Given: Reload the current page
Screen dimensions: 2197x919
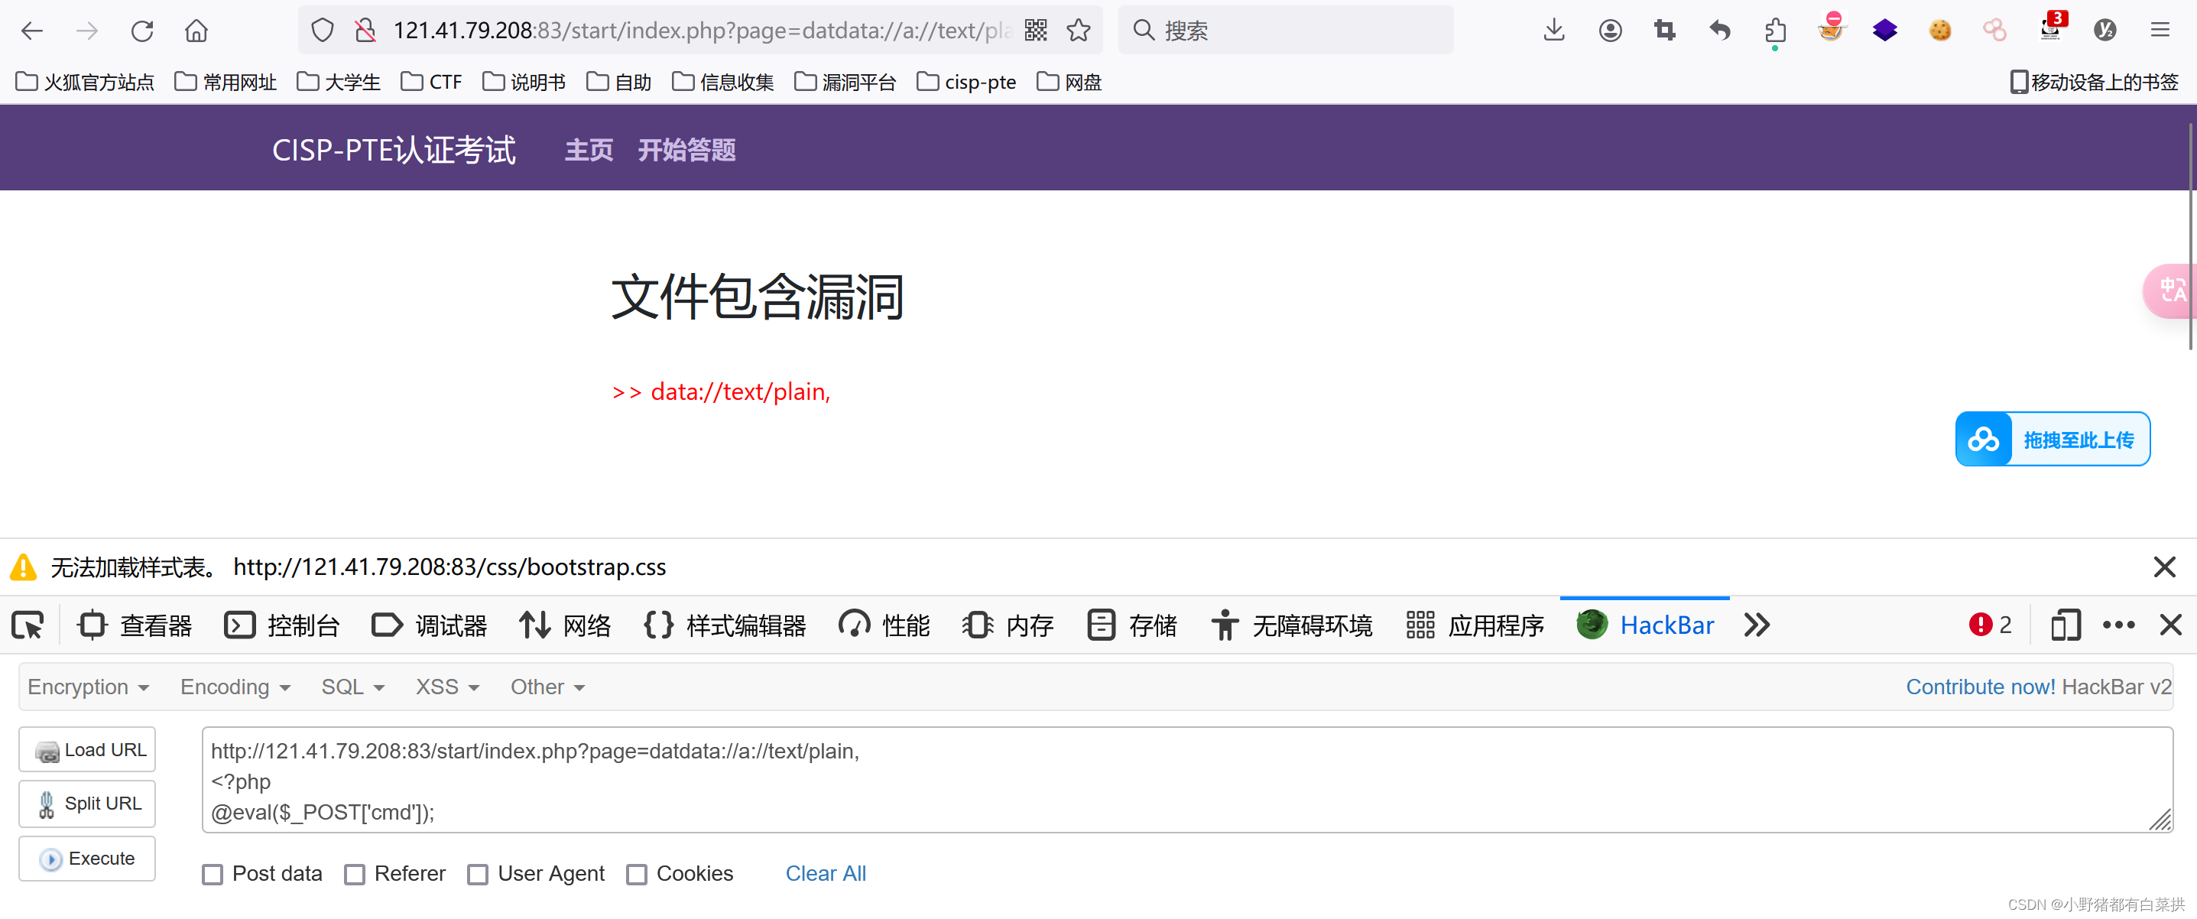Looking at the screenshot, I should pos(141,30).
